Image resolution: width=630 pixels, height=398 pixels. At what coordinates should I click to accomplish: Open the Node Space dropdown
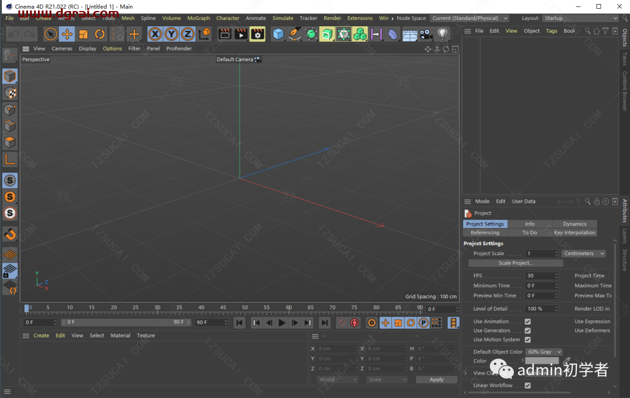pyautogui.click(x=469, y=18)
